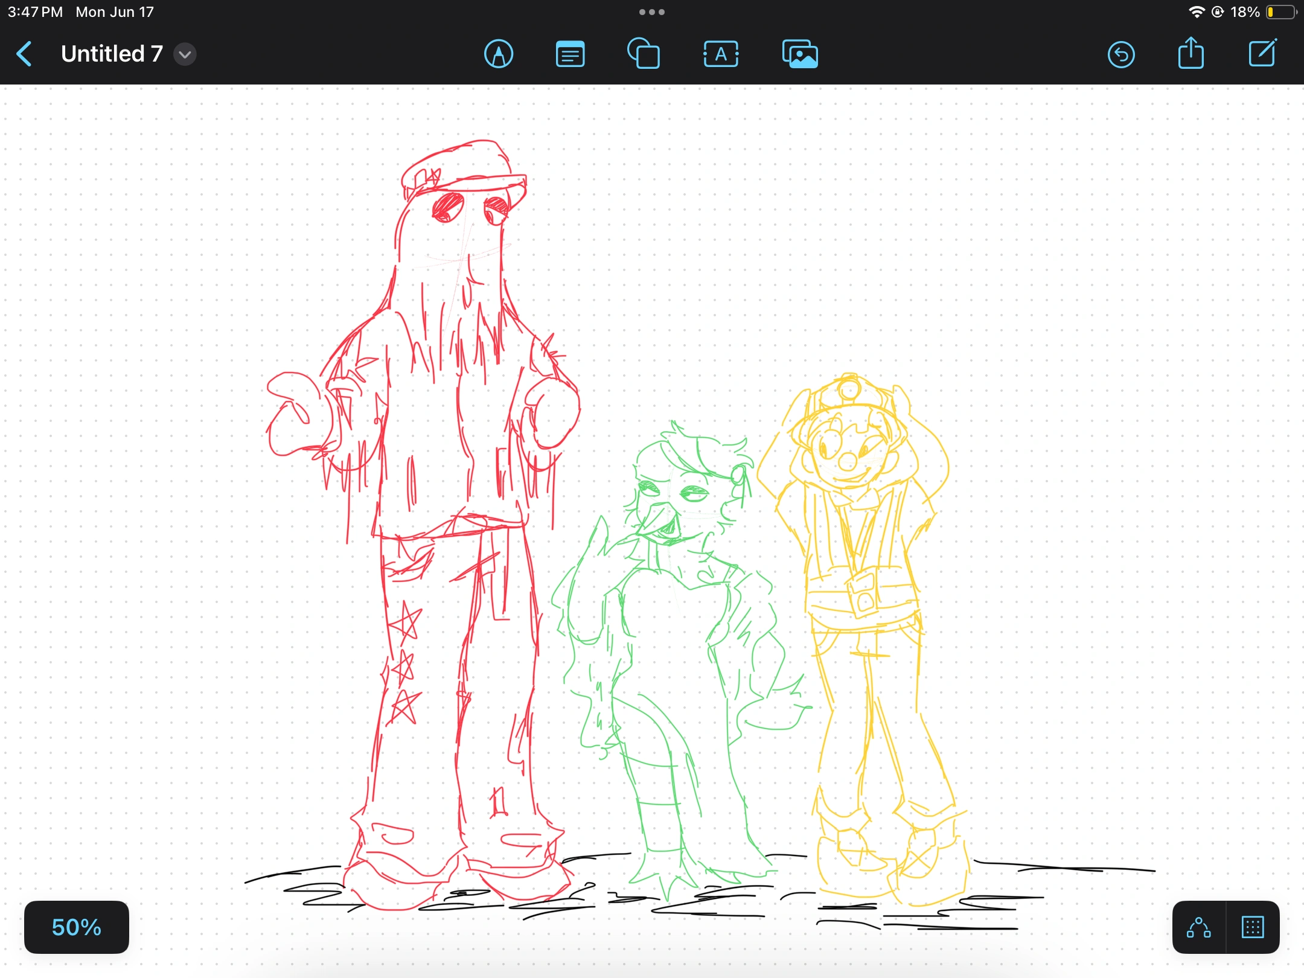Tap the Wi-Fi status icon
Screen dimensions: 1304x978
pyautogui.click(x=1196, y=12)
